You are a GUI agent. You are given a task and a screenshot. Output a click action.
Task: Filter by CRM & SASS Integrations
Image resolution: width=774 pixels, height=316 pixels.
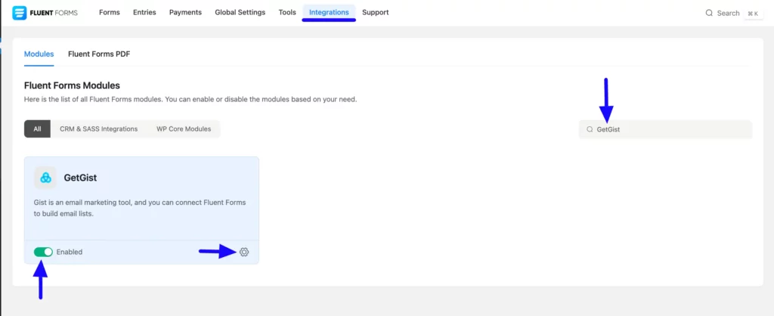point(98,129)
